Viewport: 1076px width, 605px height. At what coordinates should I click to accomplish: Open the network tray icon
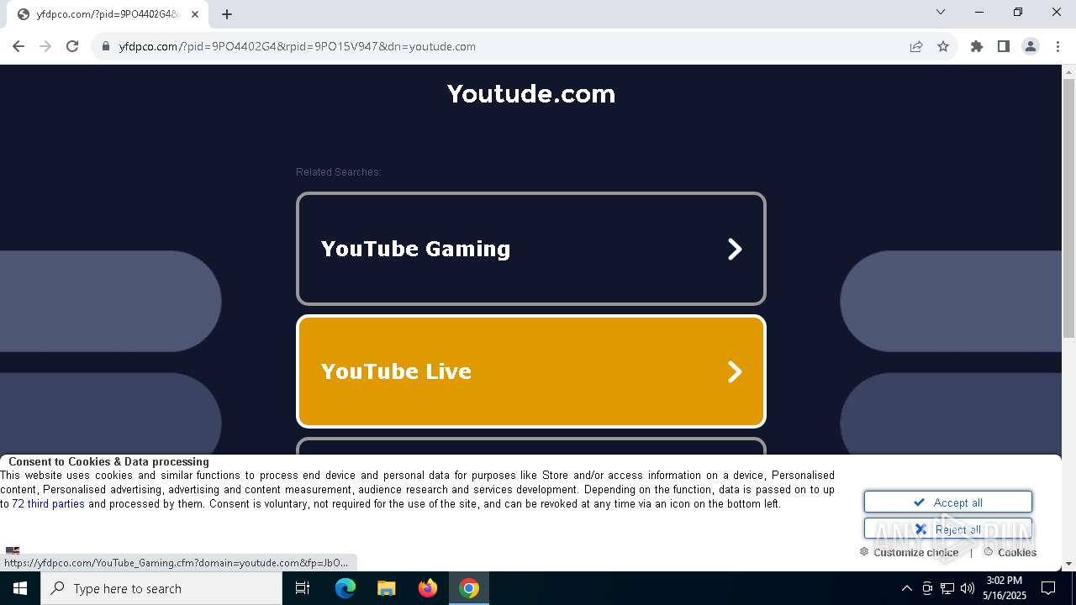[x=947, y=588]
